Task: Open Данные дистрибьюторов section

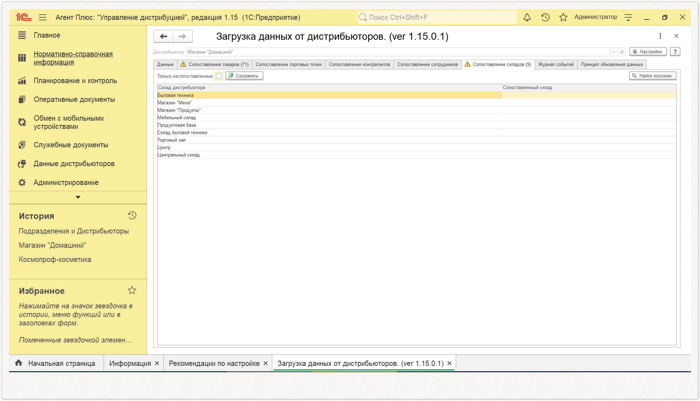Action: coord(74,164)
